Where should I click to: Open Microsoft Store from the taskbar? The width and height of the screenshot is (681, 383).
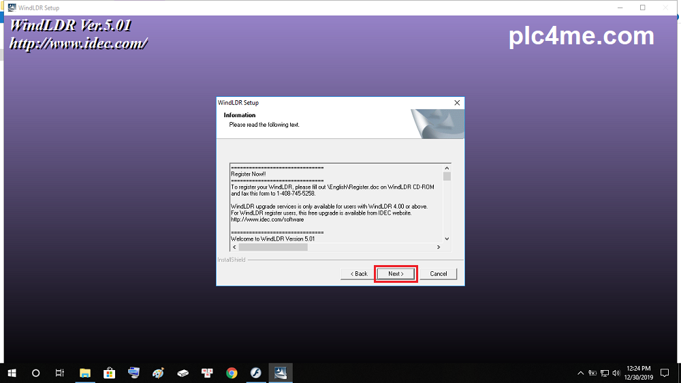click(109, 373)
